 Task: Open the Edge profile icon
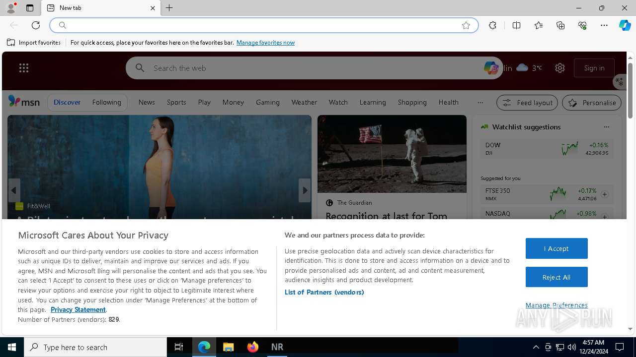click(11, 8)
